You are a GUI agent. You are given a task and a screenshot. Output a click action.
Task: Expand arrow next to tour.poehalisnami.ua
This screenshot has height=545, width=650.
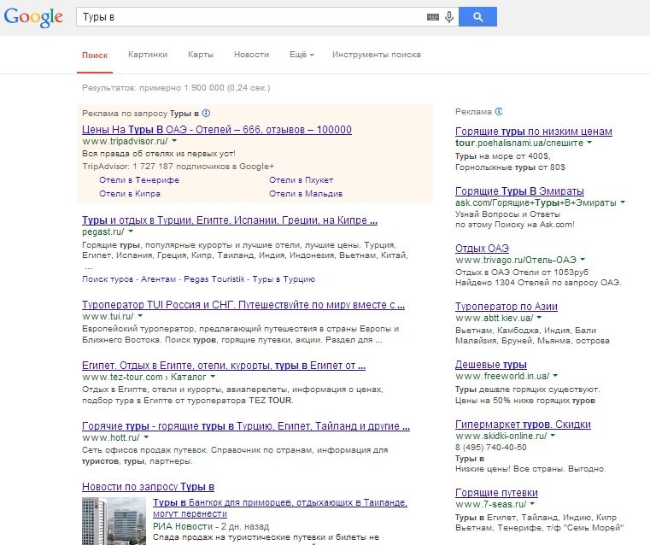click(589, 143)
